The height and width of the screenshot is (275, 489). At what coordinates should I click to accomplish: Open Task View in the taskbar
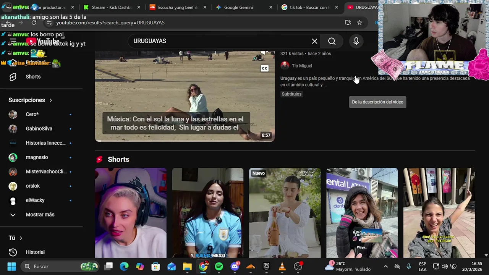coord(109,266)
